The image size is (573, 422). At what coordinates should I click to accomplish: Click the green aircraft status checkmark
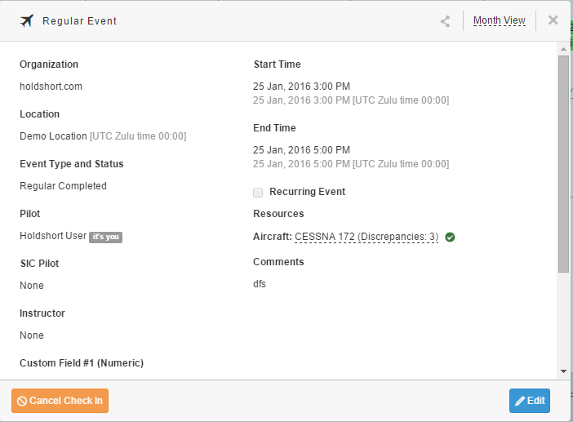pos(450,238)
